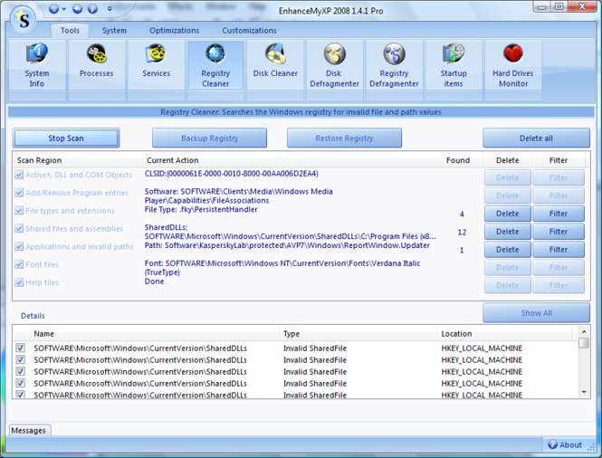
Task: Click the first blue globe quick-access icon
Action: click(54, 8)
